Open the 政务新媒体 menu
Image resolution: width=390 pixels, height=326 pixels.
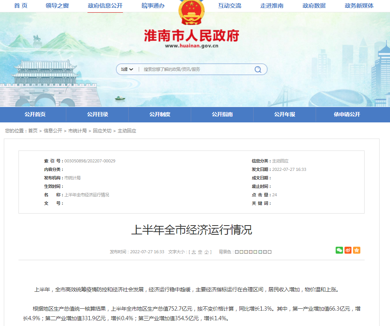coord(359,6)
